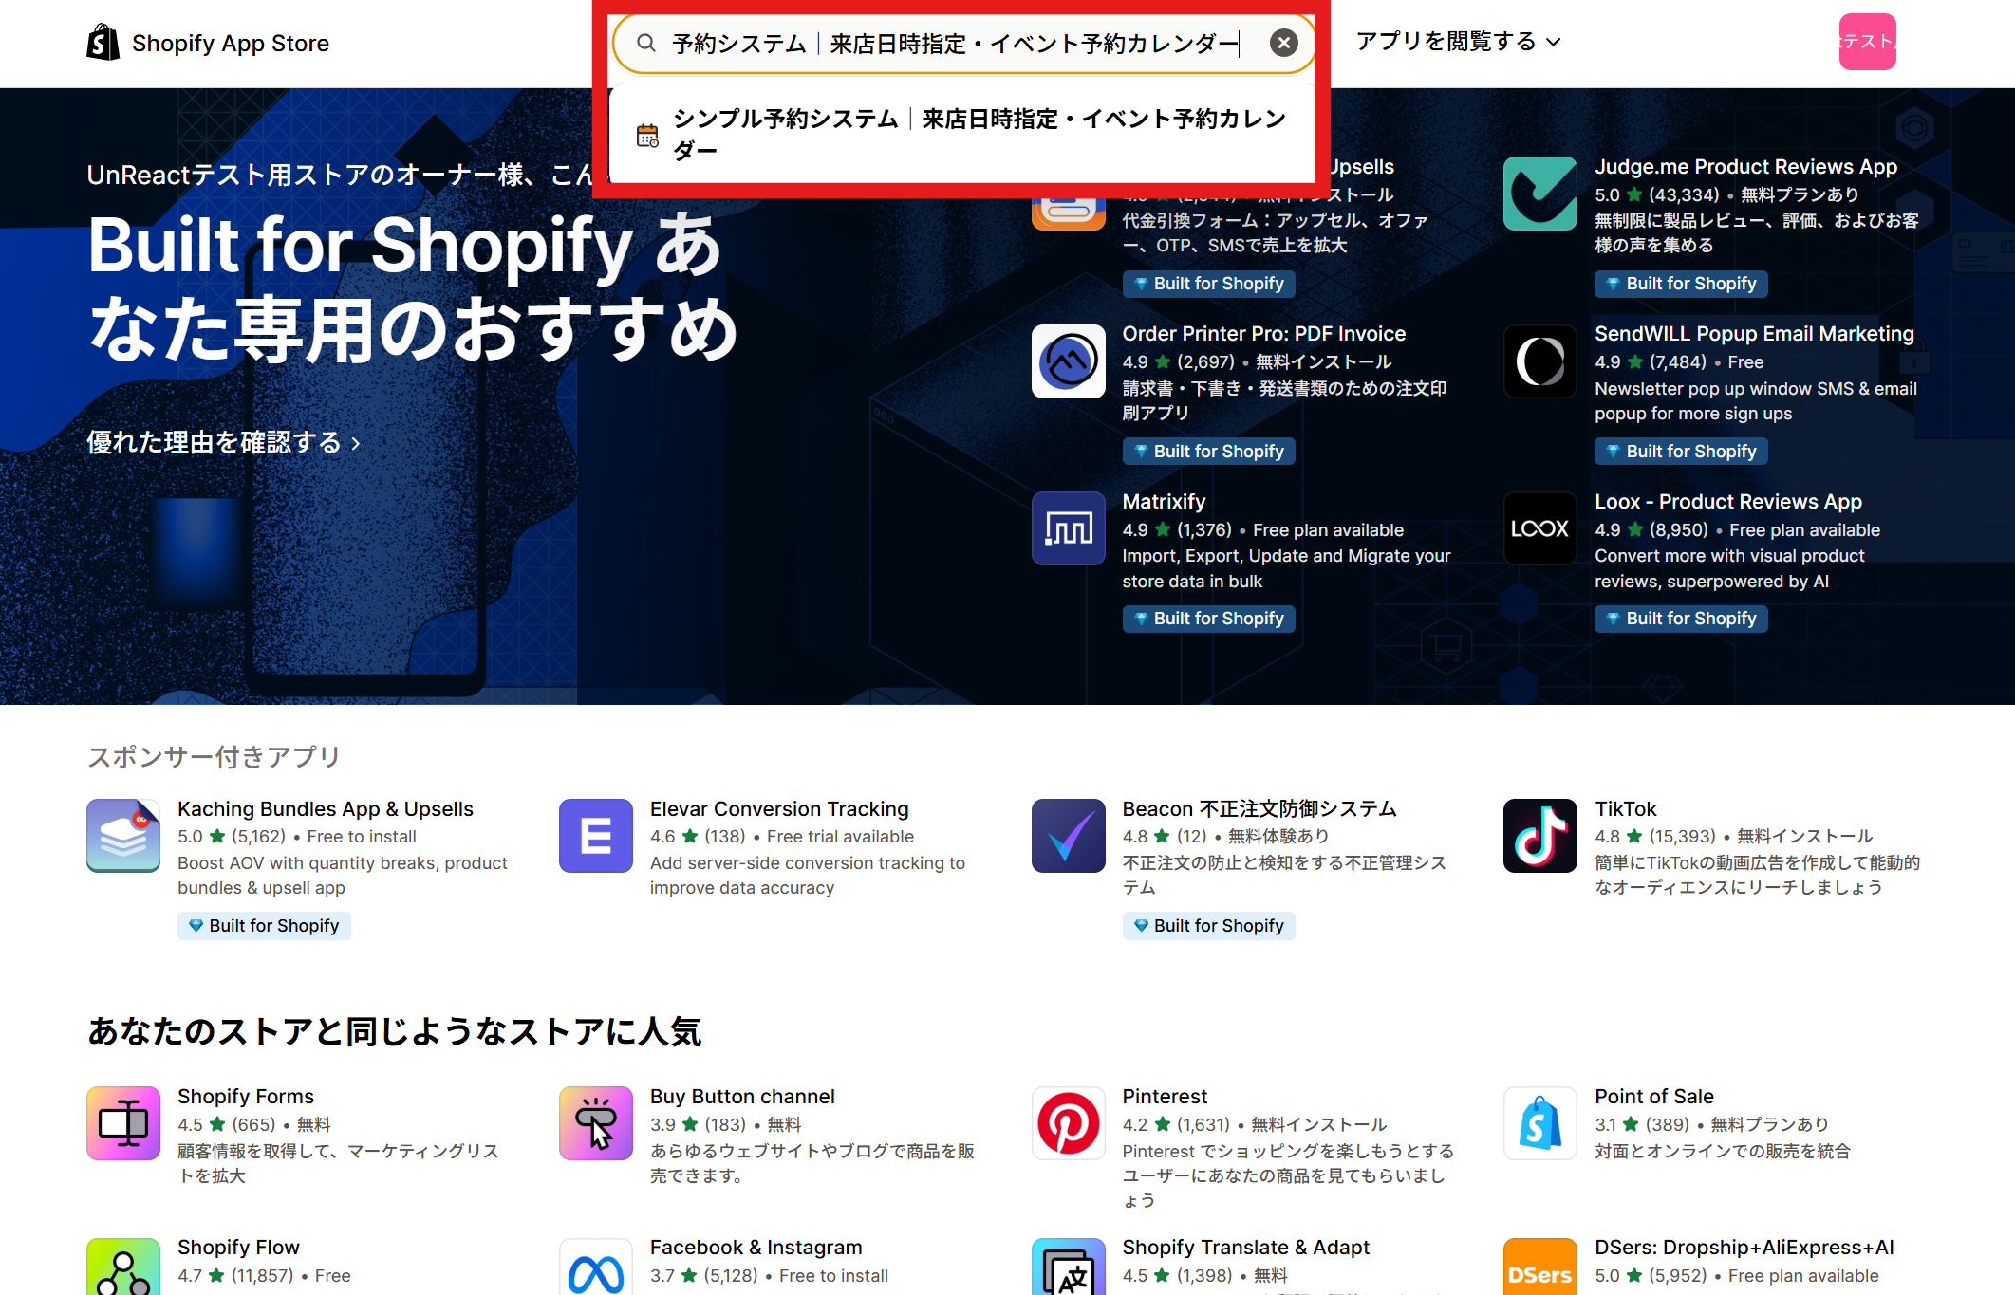Click Built for Shopify badge under Kaching Bundles
2015x1295 pixels.
click(x=264, y=926)
